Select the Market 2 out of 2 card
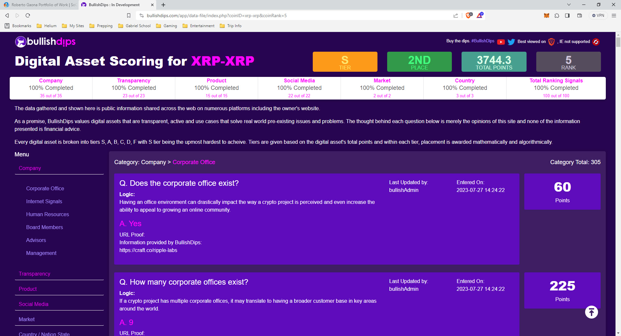 point(382,88)
